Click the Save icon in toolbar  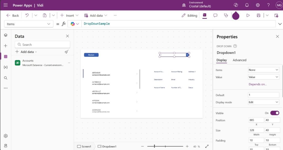(258, 15)
